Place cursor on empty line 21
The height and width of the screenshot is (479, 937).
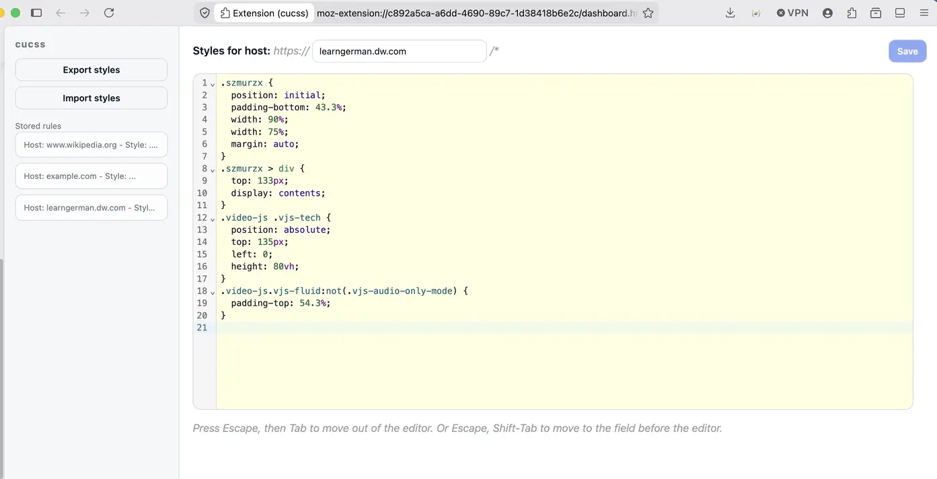coord(564,328)
